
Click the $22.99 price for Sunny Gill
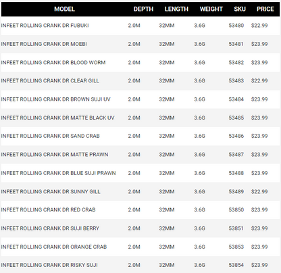tap(259, 191)
